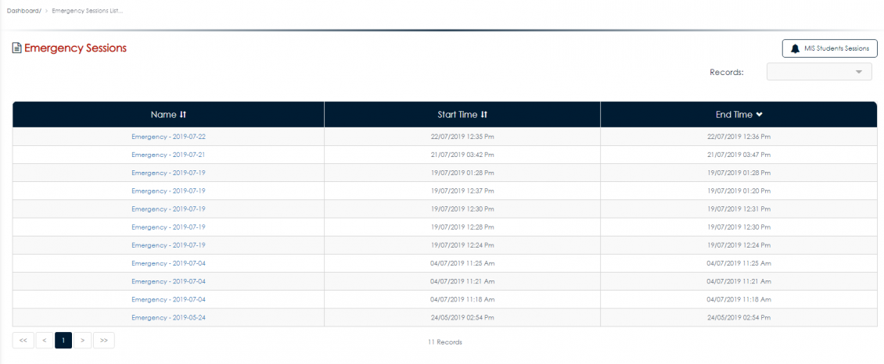Click the document icon beside Emergency Sessions
This screenshot has width=884, height=364.
pyautogui.click(x=16, y=48)
